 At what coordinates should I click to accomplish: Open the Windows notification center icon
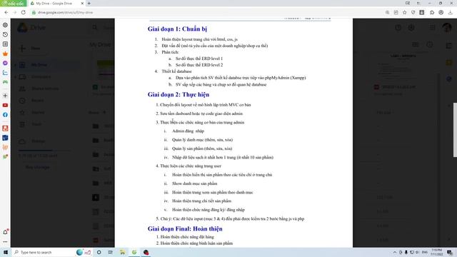click(450, 252)
